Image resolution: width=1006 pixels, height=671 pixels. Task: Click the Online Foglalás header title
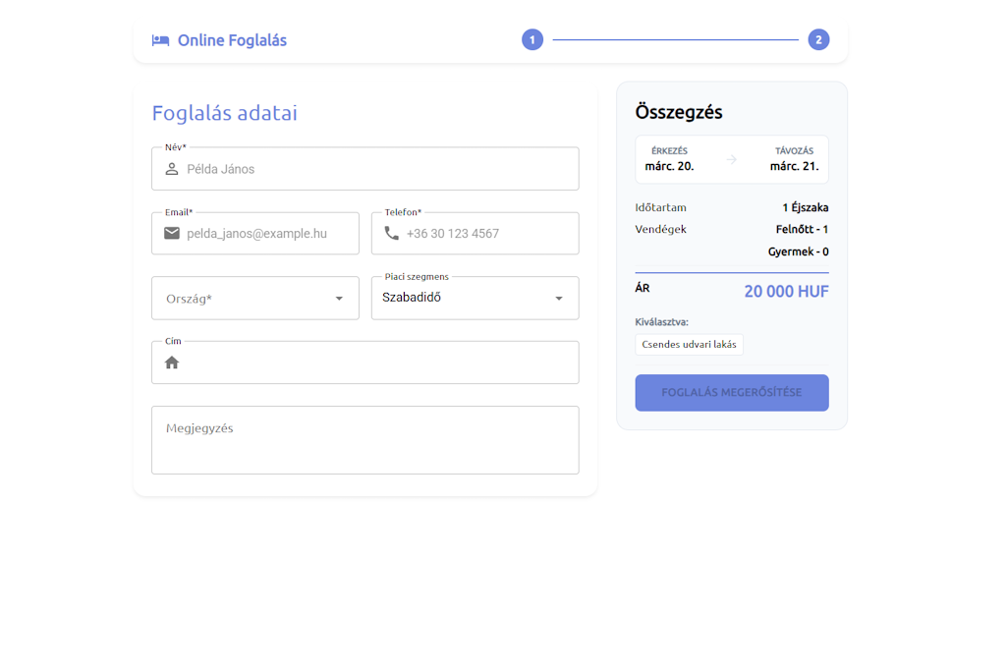(232, 40)
